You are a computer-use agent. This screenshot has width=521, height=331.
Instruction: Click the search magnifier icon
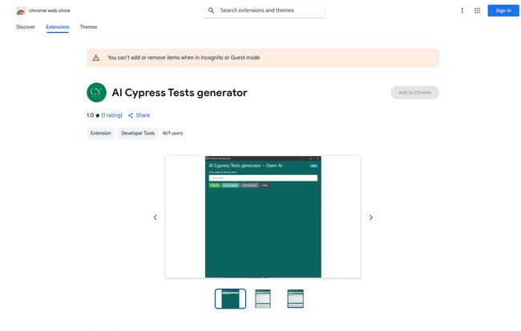point(211,10)
